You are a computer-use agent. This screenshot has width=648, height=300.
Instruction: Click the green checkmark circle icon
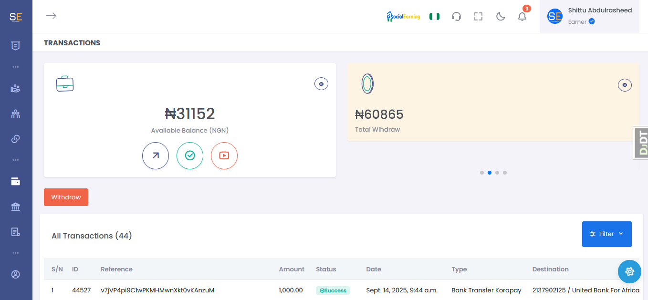190,155
